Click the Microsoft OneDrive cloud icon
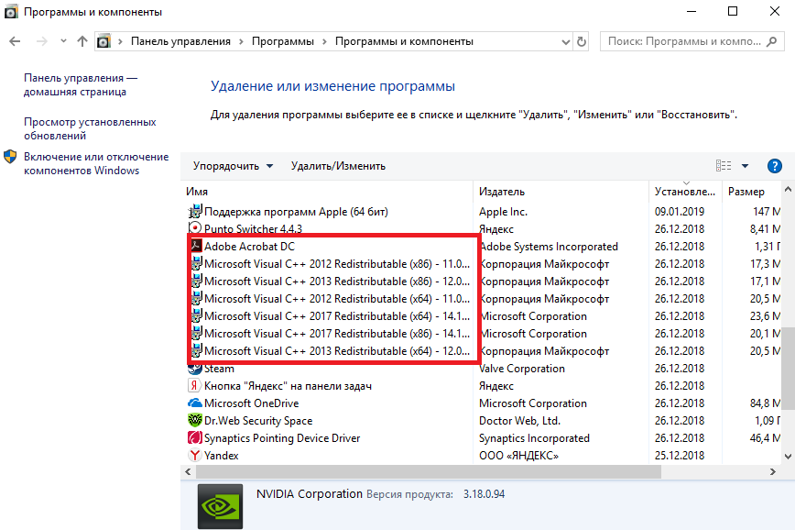This screenshot has height=530, width=795. [x=195, y=403]
